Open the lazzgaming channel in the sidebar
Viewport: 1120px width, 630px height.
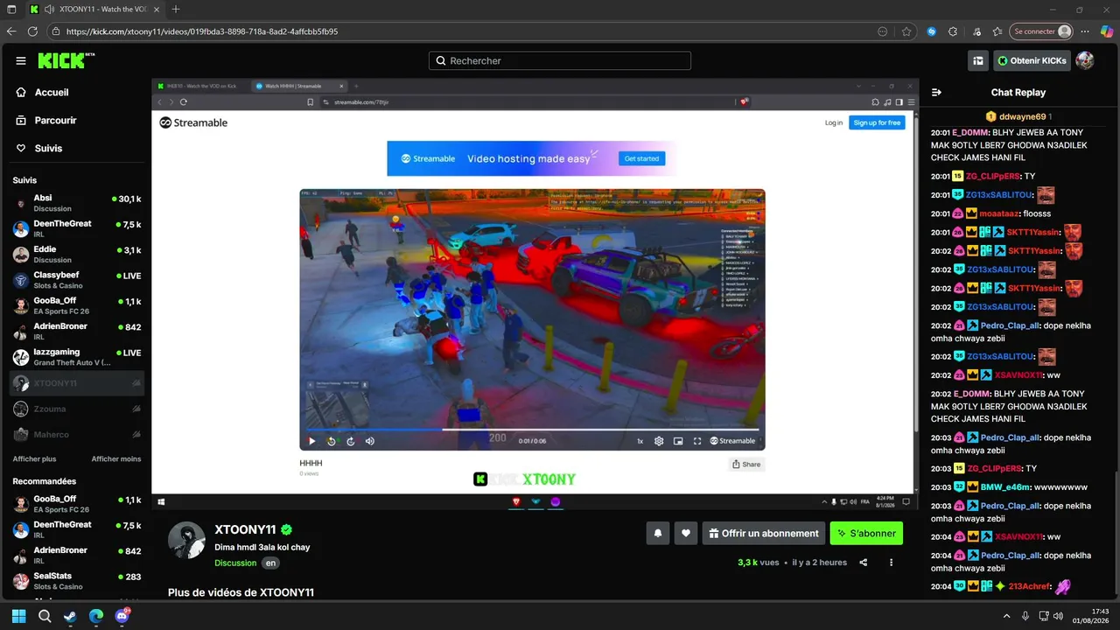(x=77, y=357)
